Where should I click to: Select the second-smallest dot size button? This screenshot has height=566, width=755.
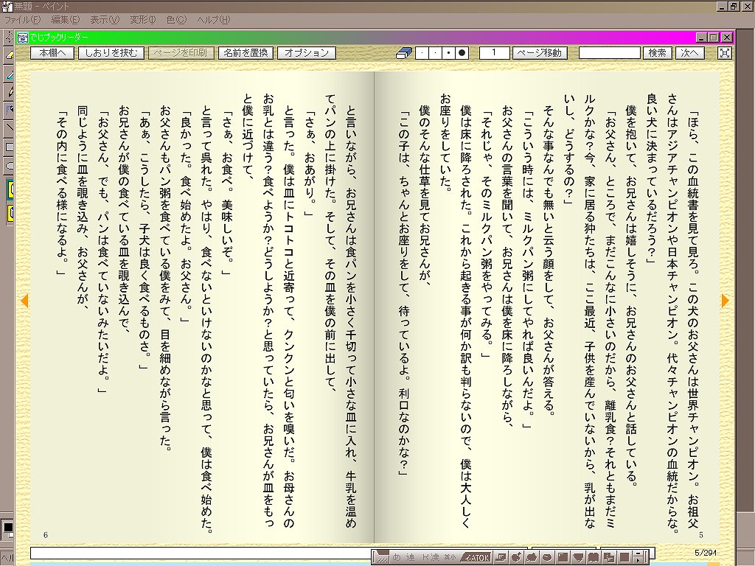point(435,53)
